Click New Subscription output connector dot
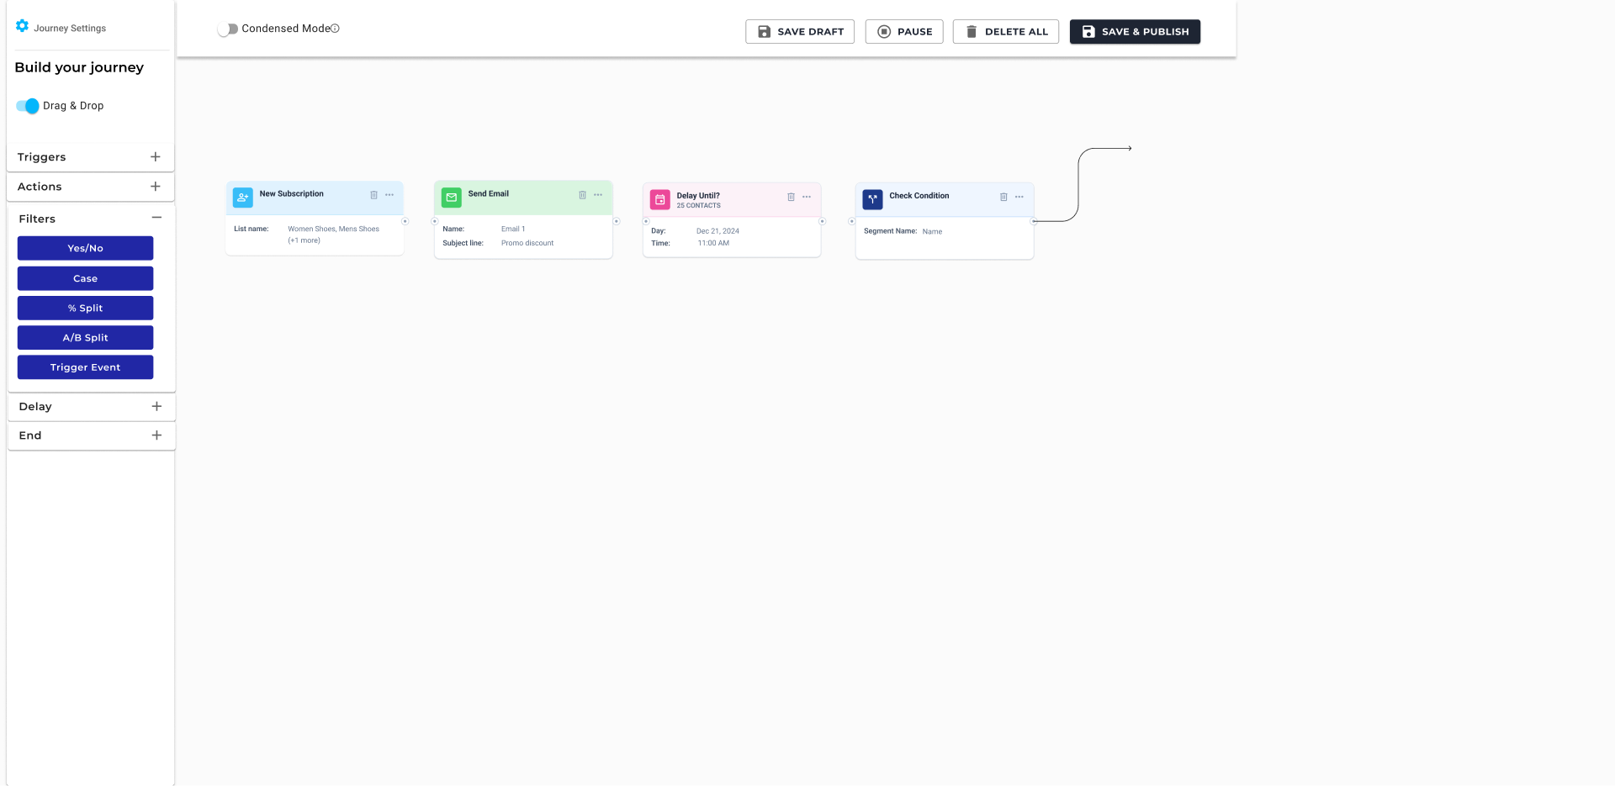Image resolution: width=1615 pixels, height=786 pixels. [x=405, y=221]
